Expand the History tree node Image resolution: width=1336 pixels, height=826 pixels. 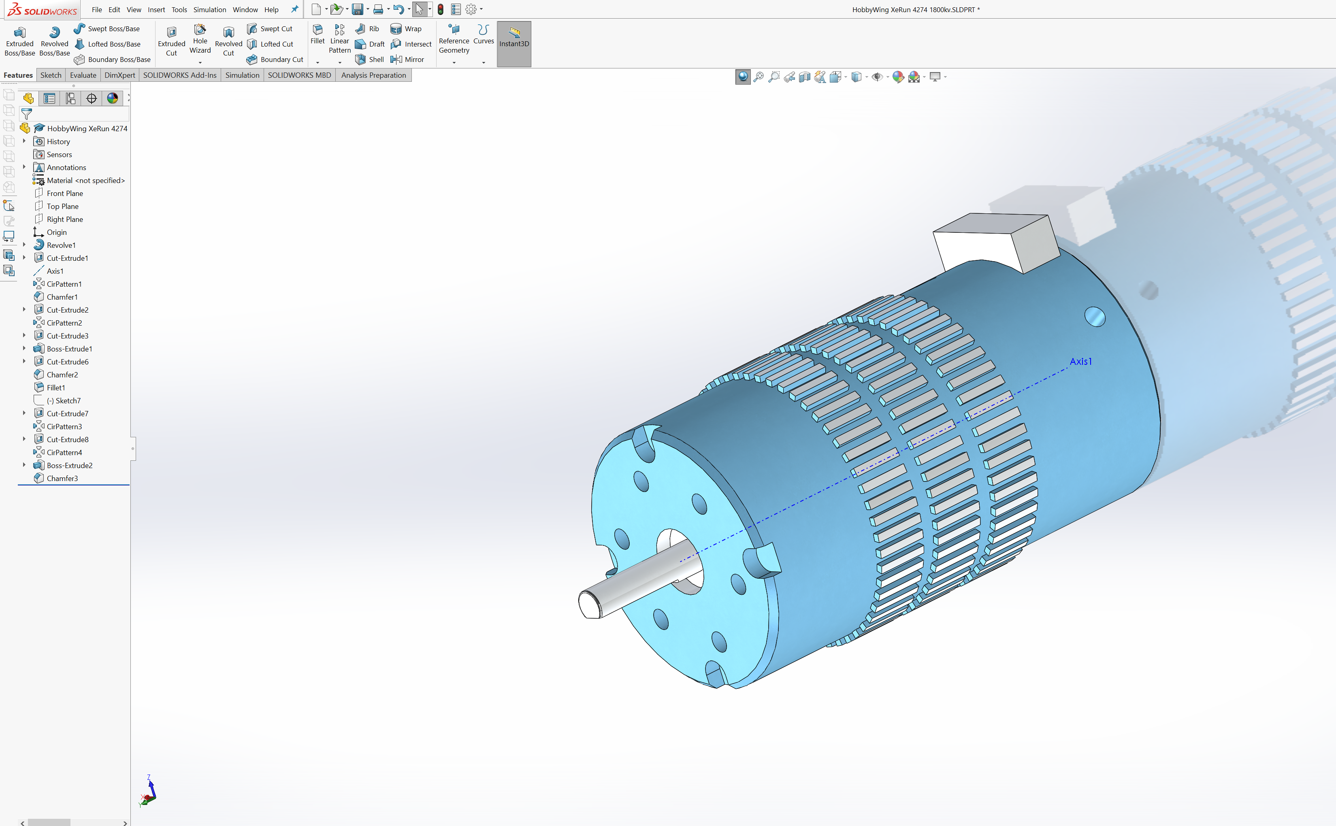click(x=24, y=141)
